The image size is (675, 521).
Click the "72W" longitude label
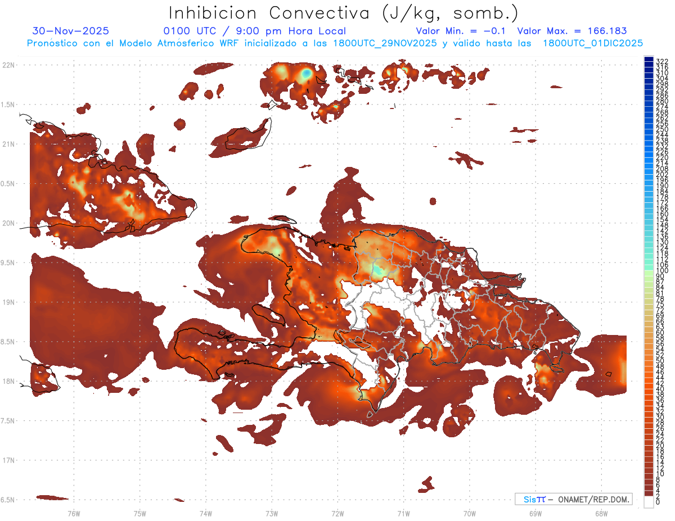click(337, 513)
